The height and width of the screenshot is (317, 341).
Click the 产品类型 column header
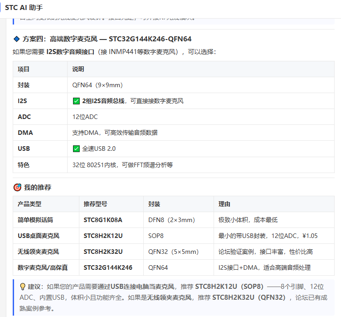click(x=29, y=204)
